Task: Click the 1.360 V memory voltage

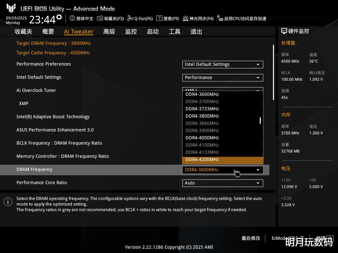Action: tap(316, 133)
